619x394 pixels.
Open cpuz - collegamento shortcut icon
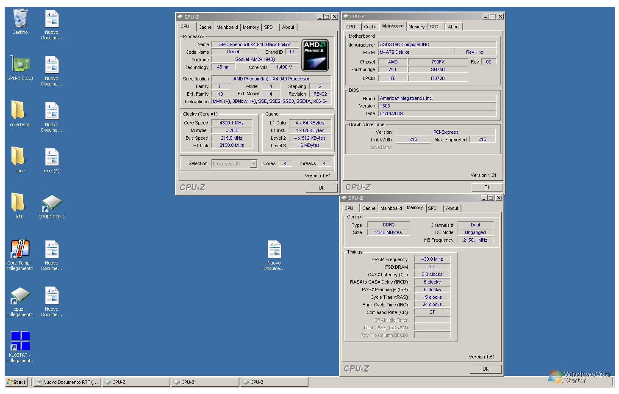(20, 295)
